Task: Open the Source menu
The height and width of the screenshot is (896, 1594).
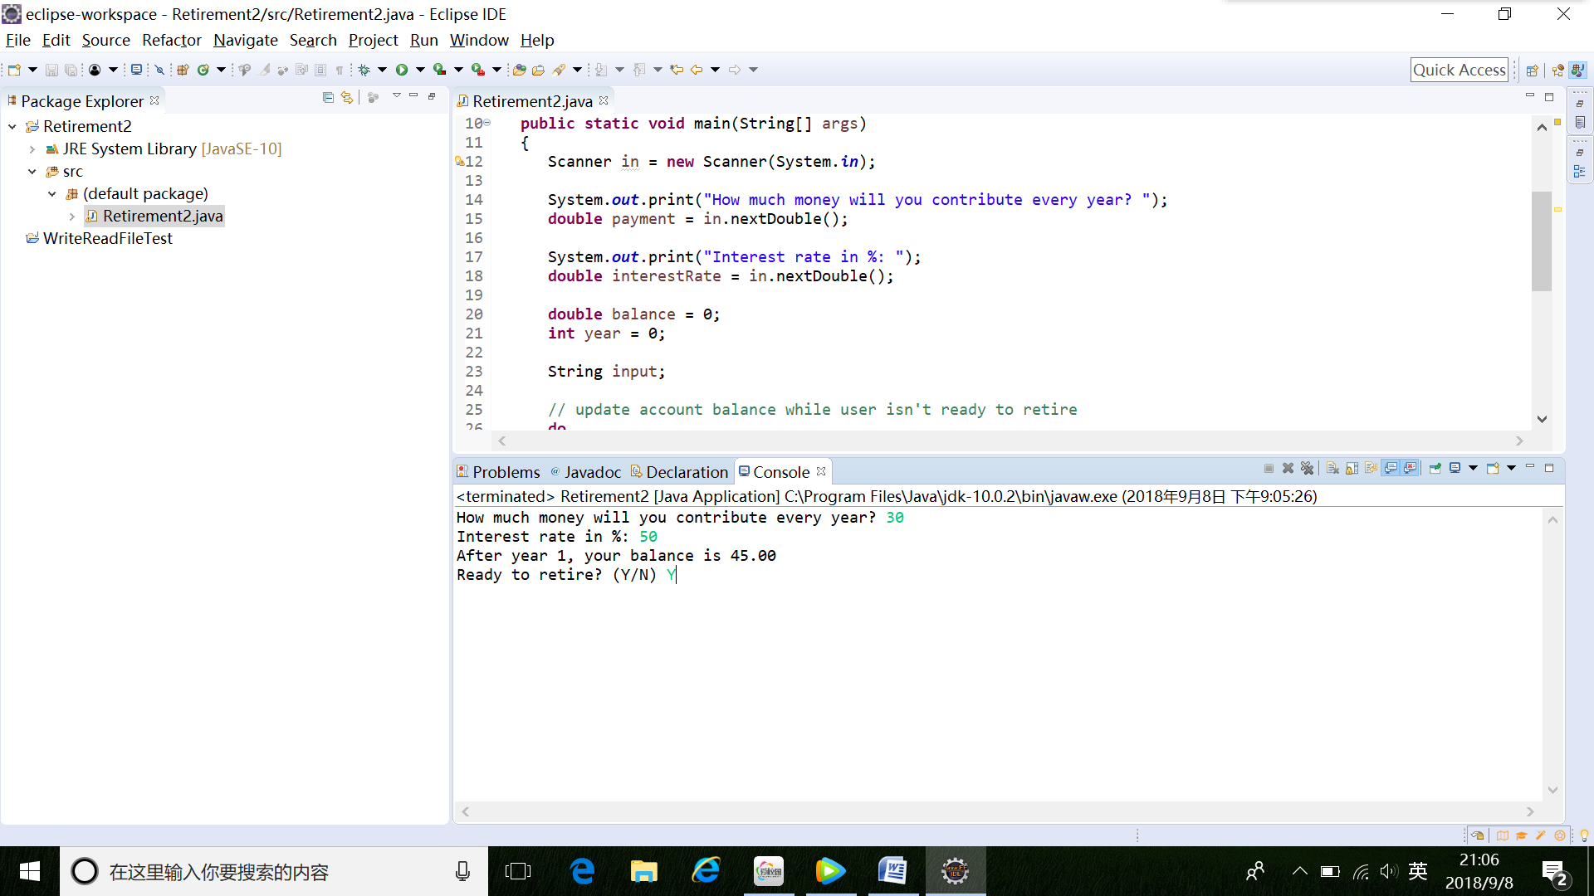Action: 105,40
